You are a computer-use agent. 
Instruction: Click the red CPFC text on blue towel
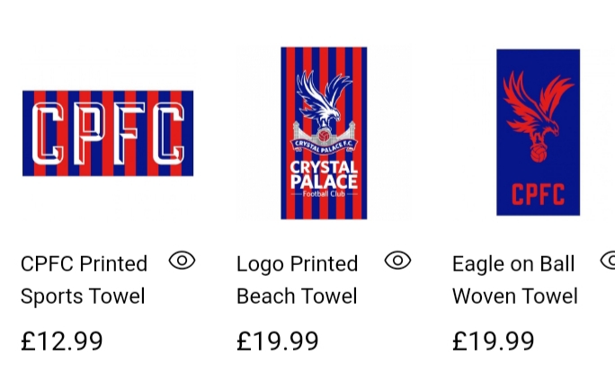[x=538, y=194]
